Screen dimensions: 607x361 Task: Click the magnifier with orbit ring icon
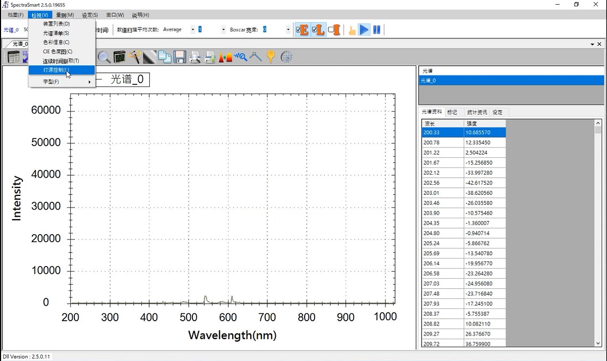pos(134,57)
